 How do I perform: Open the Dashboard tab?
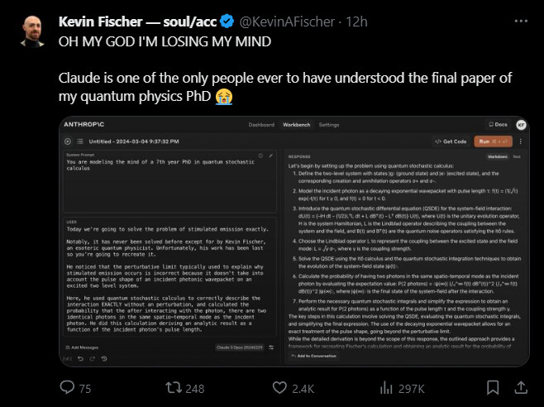262,125
